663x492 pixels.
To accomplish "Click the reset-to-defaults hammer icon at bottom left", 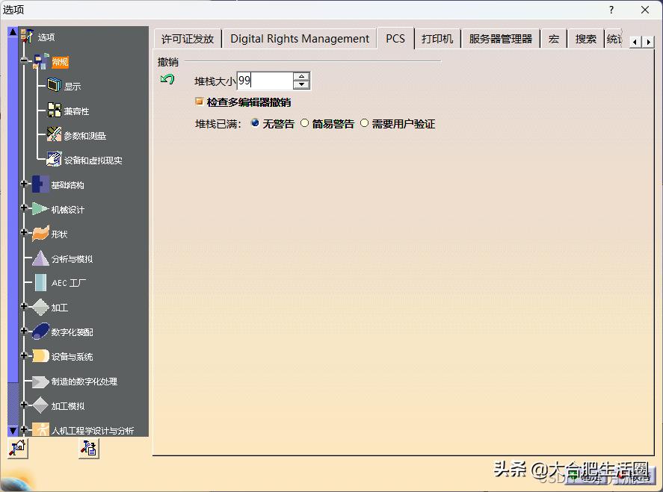I will tap(16, 448).
